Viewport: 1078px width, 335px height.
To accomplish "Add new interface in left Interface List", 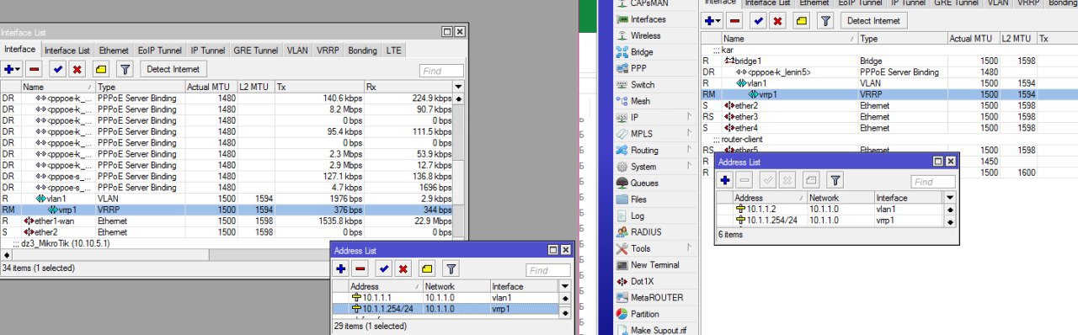I will [x=11, y=69].
